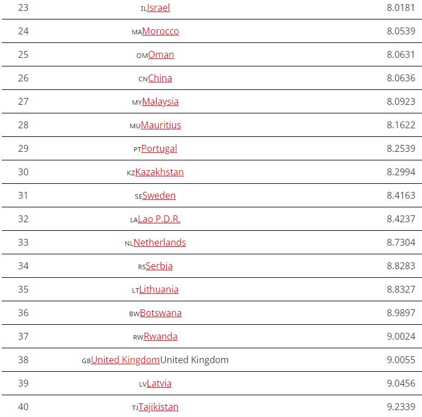Open the Portugal link

(159, 148)
